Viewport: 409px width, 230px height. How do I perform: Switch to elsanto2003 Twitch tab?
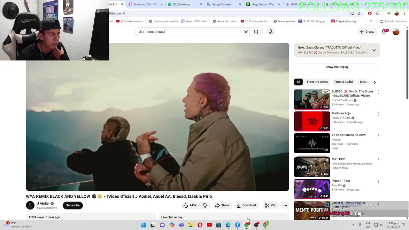point(145,4)
